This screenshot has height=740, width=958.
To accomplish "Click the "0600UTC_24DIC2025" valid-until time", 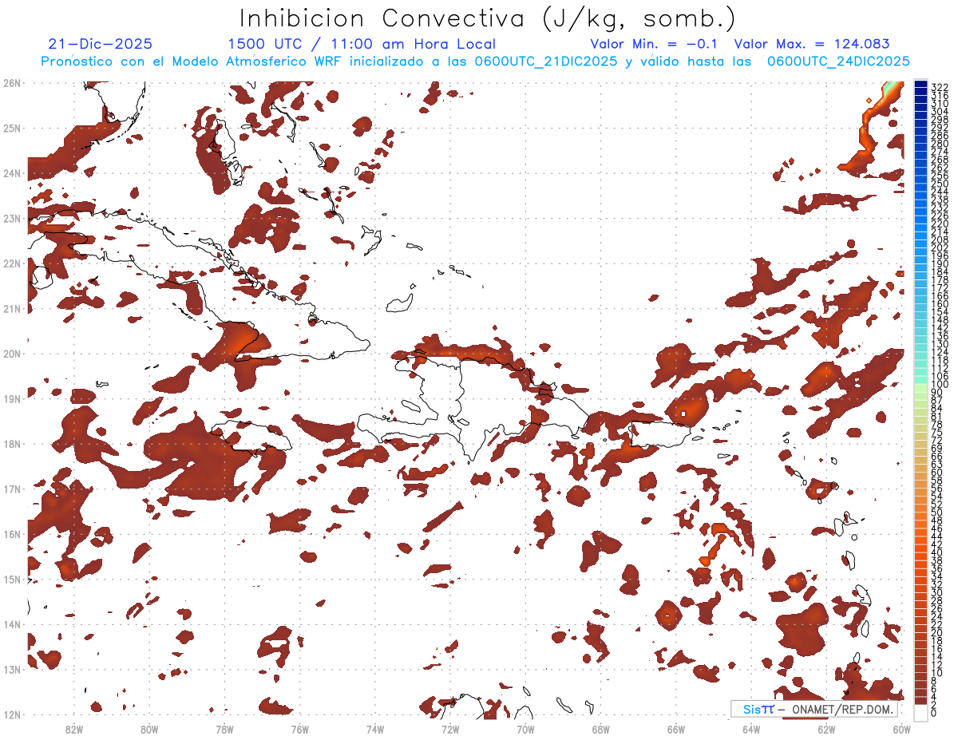I will coord(837,61).
